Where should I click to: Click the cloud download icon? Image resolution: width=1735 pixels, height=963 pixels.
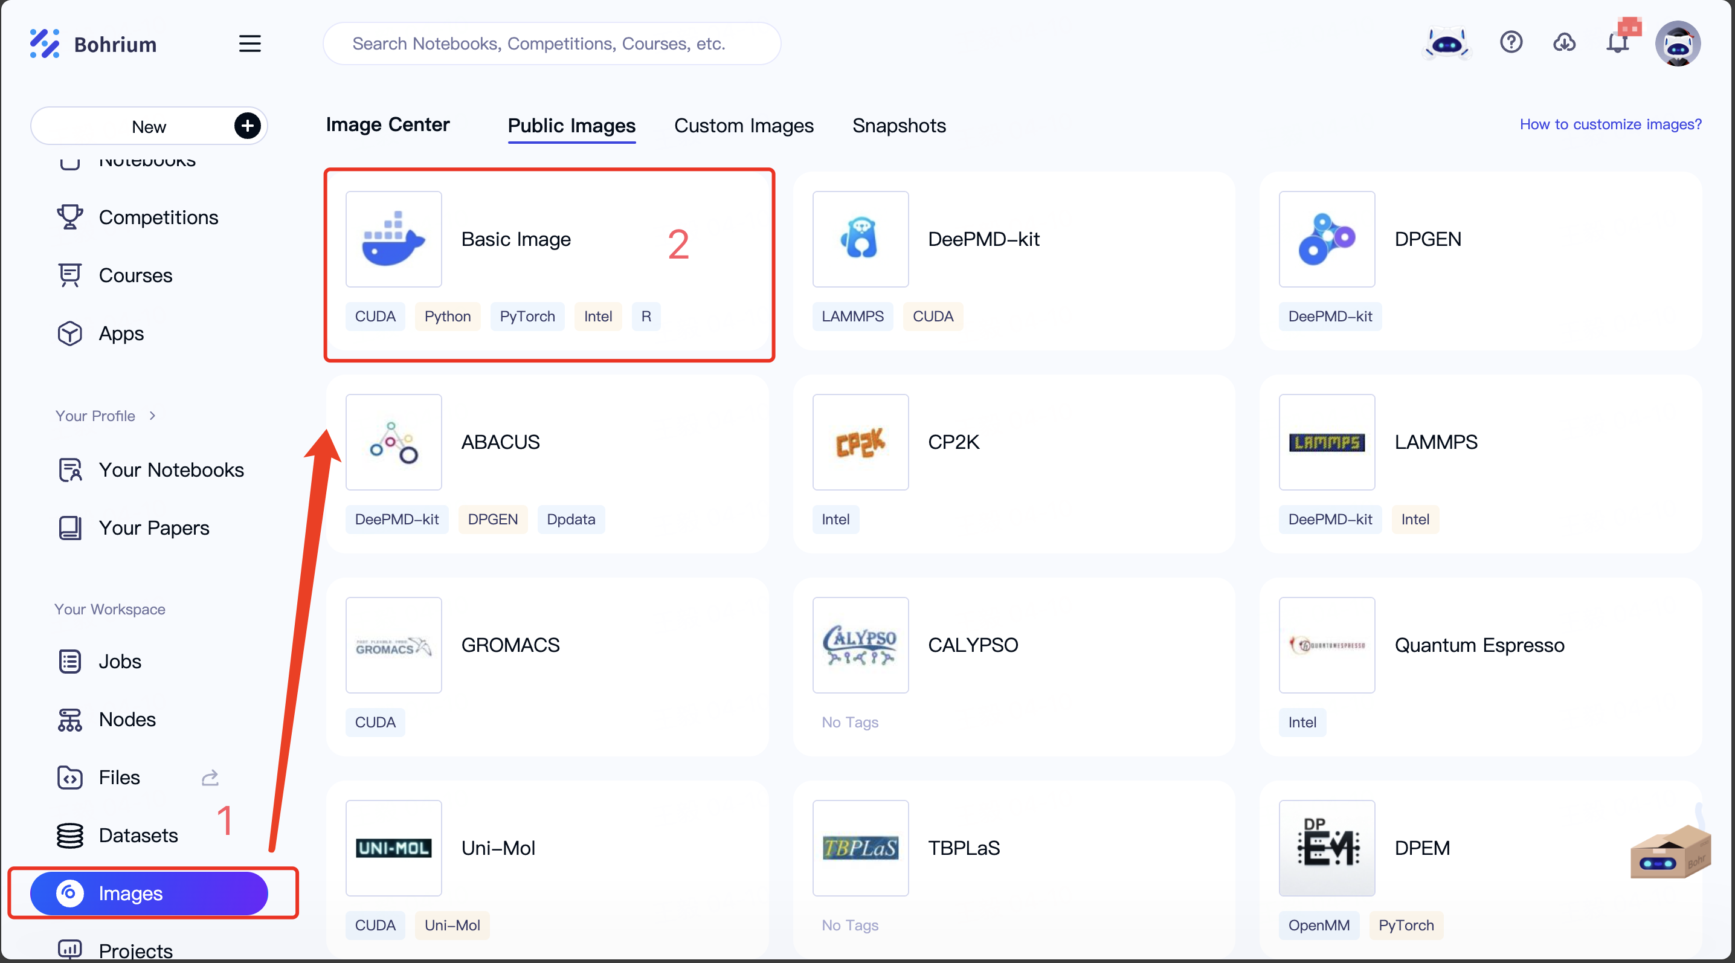(x=1564, y=42)
